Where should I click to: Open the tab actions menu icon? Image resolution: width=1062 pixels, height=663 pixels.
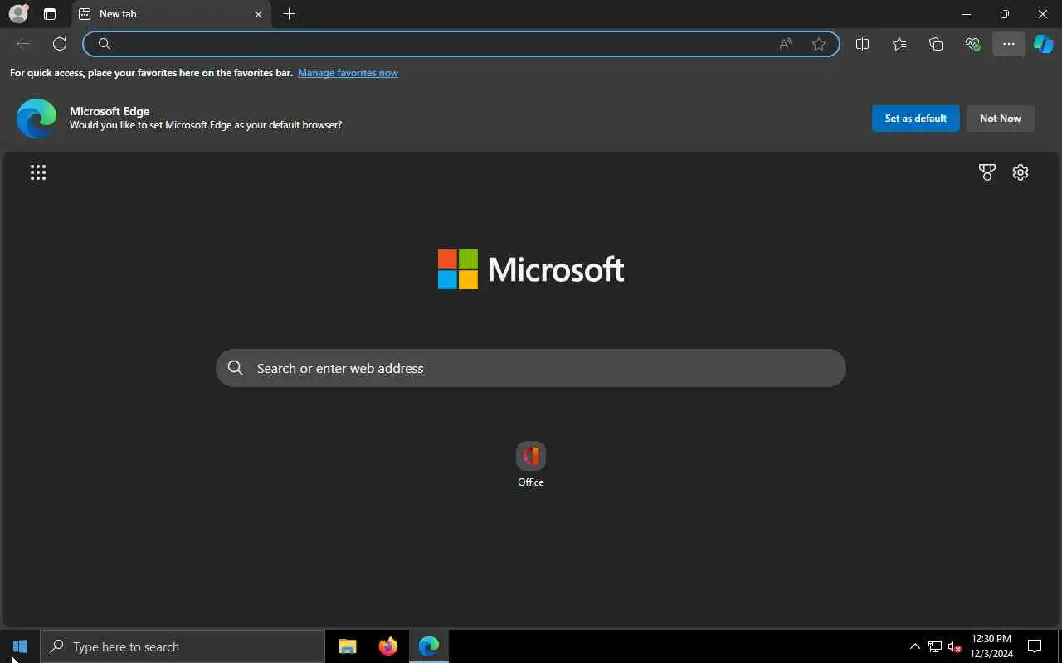tap(50, 14)
